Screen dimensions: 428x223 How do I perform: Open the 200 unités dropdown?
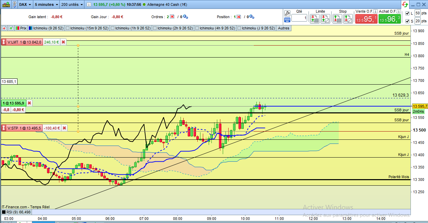[x=72, y=4]
